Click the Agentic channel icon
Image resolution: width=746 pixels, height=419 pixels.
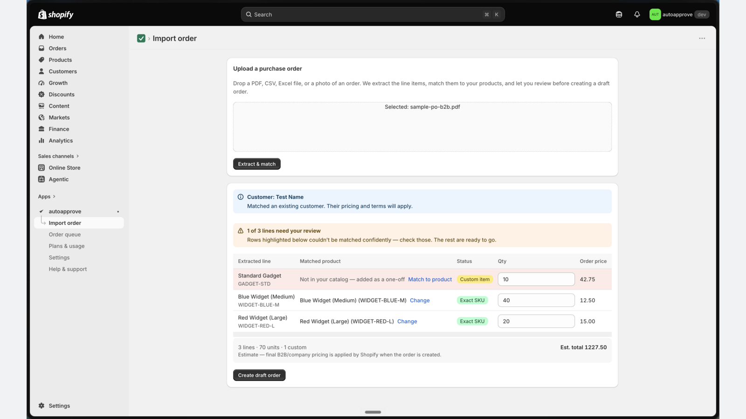41,179
